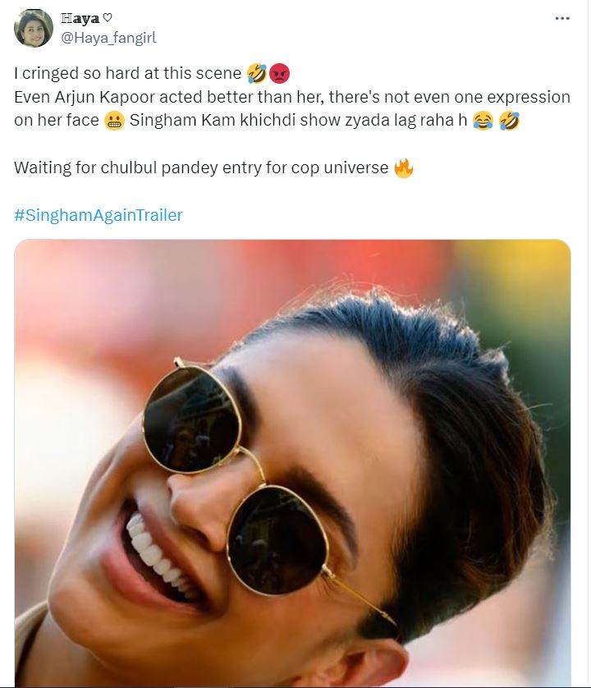
Task: Click the fire emoji after "cop universe"
Action: (x=403, y=168)
